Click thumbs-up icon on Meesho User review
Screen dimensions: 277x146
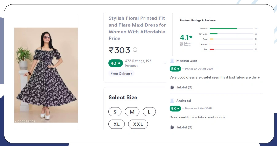tap(172, 87)
